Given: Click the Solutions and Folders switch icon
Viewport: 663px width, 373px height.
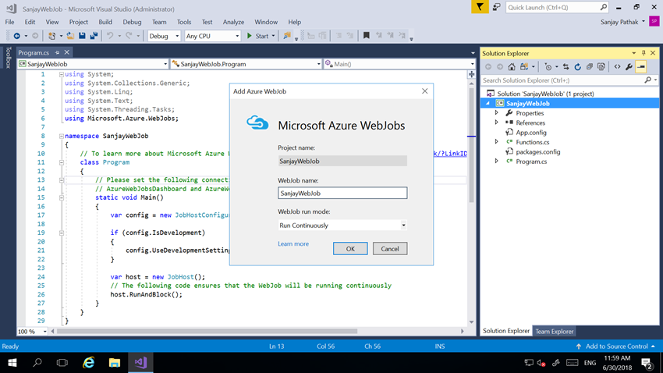Looking at the screenshot, I should coord(524,67).
